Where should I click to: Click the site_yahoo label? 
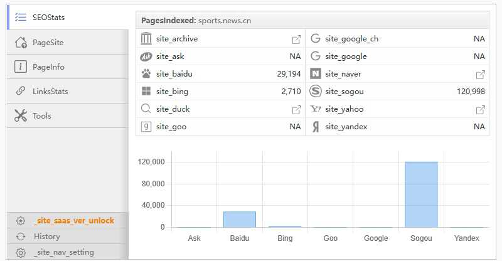tap(344, 109)
